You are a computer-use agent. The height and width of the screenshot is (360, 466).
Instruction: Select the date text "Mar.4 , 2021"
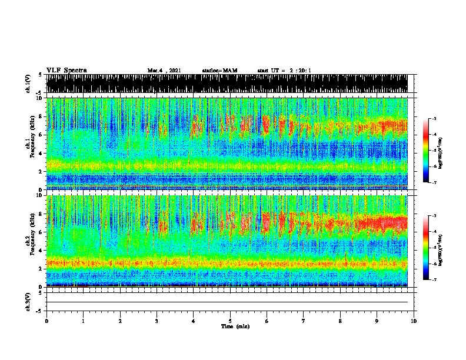[x=164, y=71]
